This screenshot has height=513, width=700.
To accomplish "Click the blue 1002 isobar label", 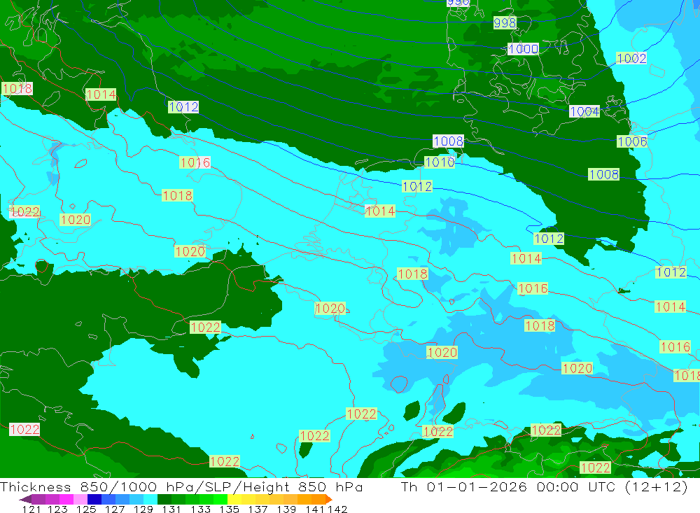I will (x=631, y=58).
